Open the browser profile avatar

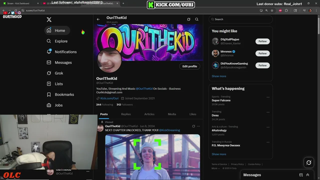click(310, 10)
